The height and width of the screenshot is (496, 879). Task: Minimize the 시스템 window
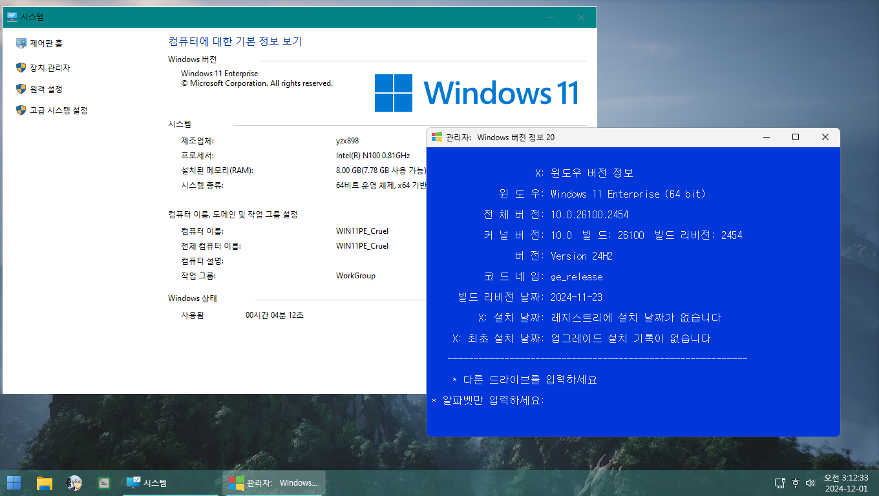[x=551, y=17]
